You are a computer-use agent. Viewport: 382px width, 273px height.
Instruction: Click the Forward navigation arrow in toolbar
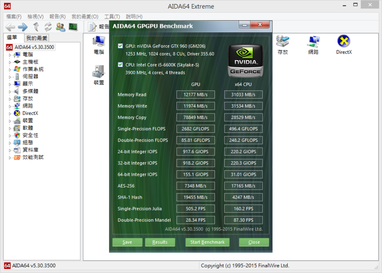click(x=23, y=27)
